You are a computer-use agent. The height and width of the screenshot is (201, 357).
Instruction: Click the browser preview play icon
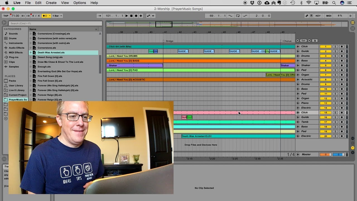4,23
